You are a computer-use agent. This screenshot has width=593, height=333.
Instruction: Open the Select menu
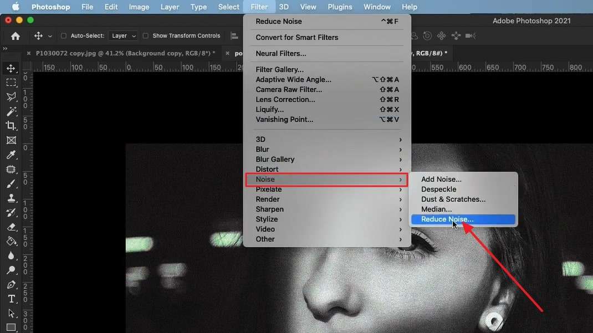click(228, 7)
